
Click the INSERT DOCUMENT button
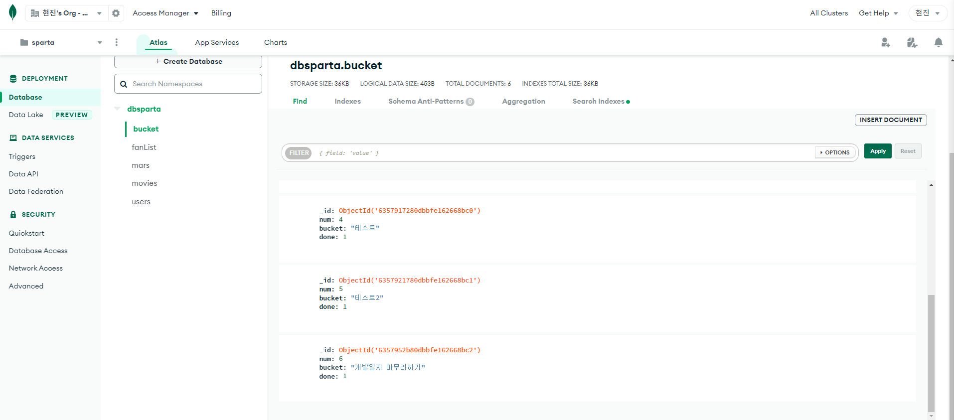(891, 120)
